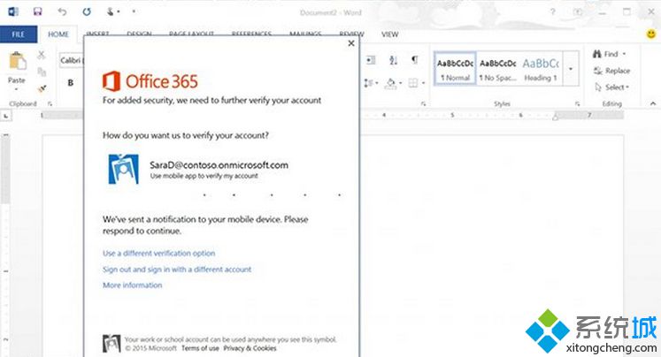Open the Terms of use link
The height and width of the screenshot is (357, 661).
pos(200,348)
